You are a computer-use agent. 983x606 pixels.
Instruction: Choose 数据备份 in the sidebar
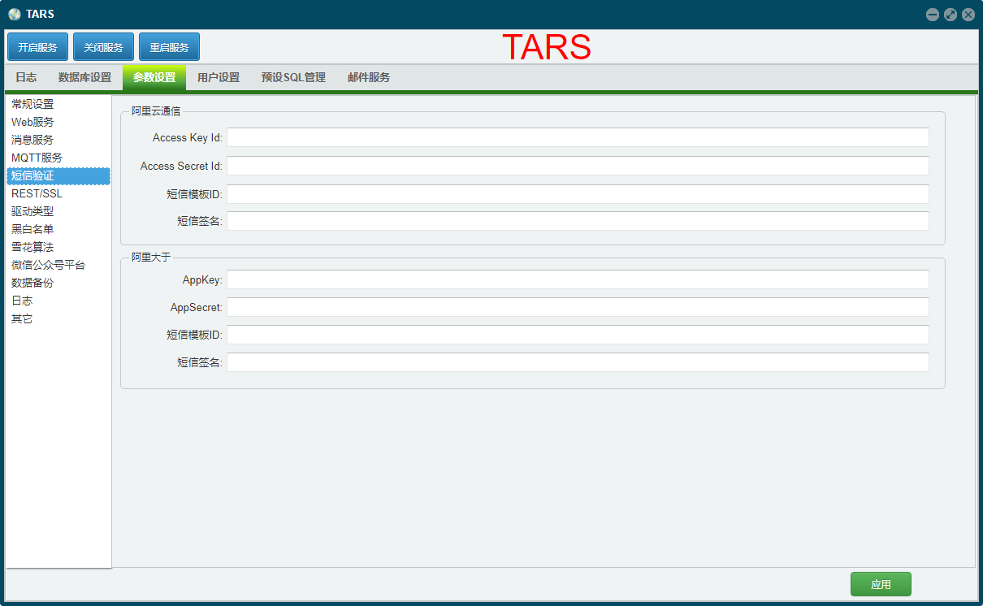[58, 283]
